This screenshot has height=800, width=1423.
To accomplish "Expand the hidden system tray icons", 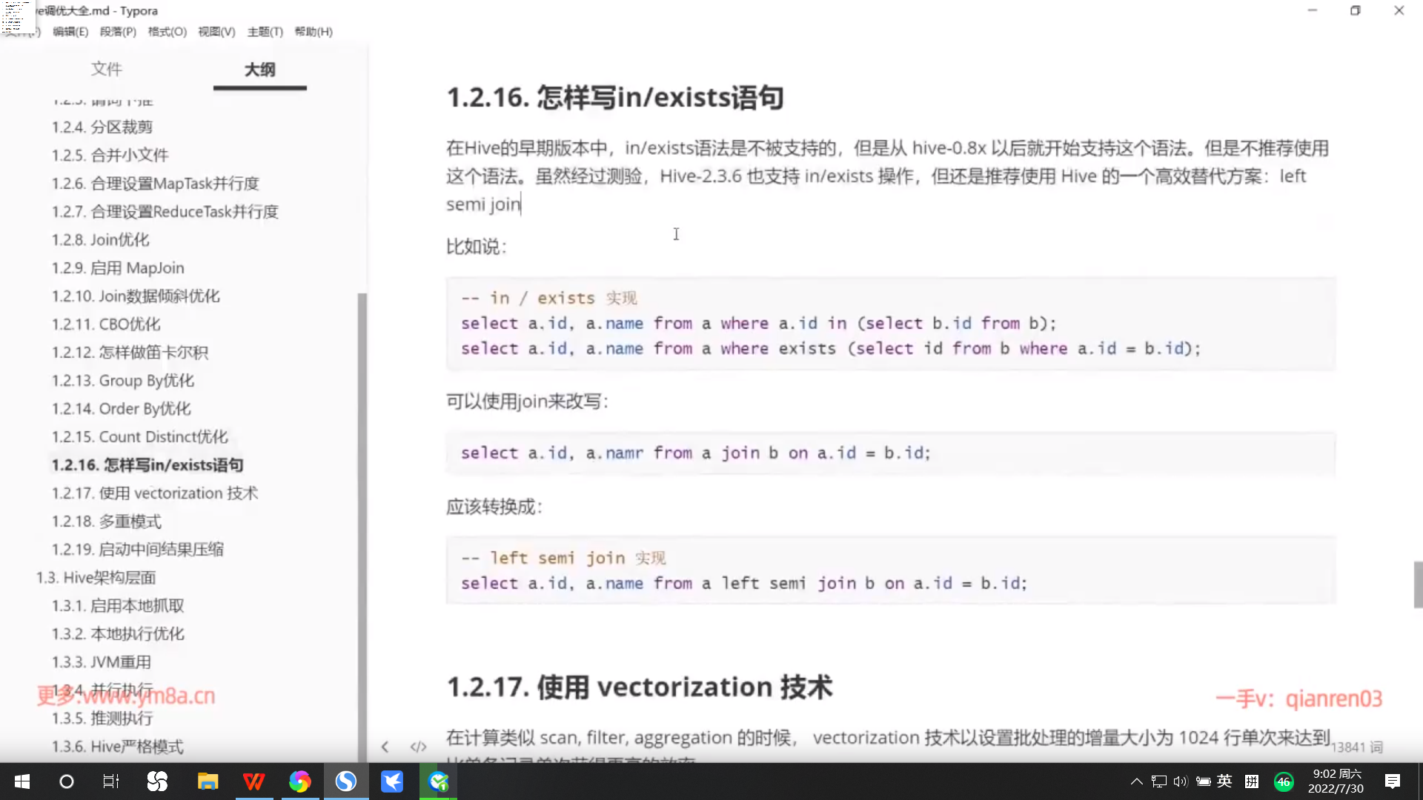I will click(x=1136, y=781).
